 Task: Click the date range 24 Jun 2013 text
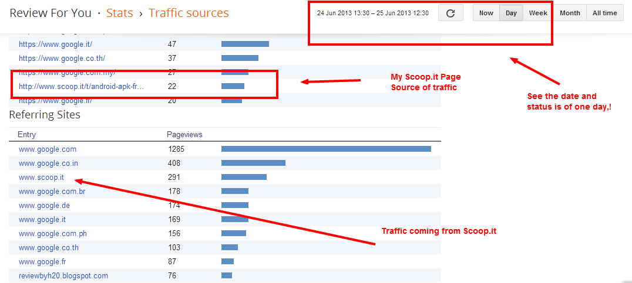point(373,13)
